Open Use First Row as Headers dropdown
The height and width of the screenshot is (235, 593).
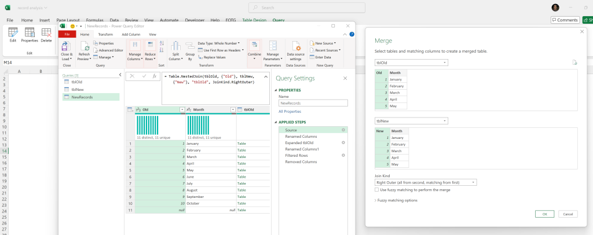221,50
